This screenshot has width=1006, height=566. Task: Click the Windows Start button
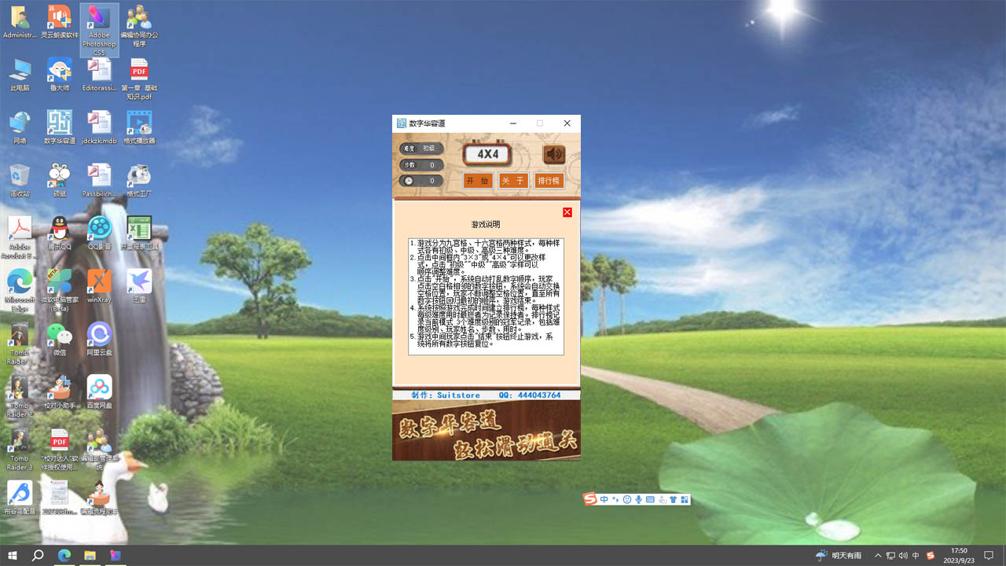[x=12, y=556]
